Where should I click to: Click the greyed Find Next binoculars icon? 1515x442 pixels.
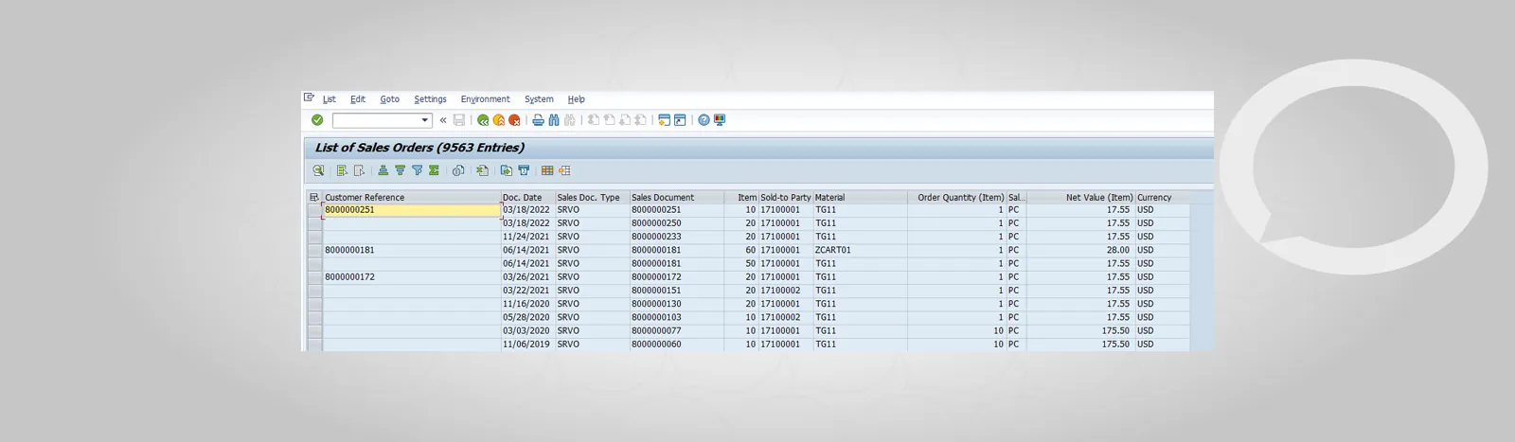(569, 120)
